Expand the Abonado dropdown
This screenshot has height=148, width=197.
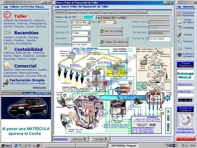click(x=89, y=39)
